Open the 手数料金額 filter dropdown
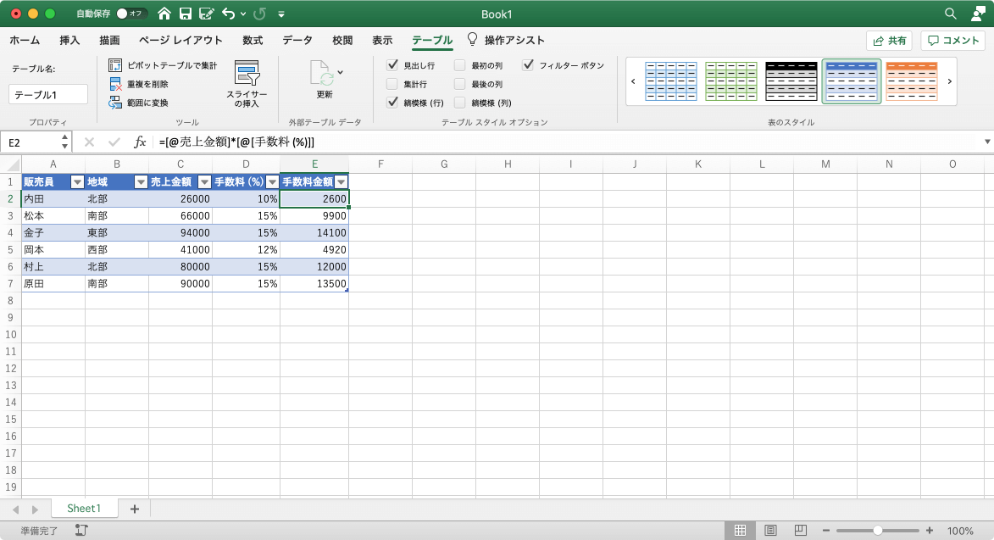The width and height of the screenshot is (994, 540). (341, 182)
